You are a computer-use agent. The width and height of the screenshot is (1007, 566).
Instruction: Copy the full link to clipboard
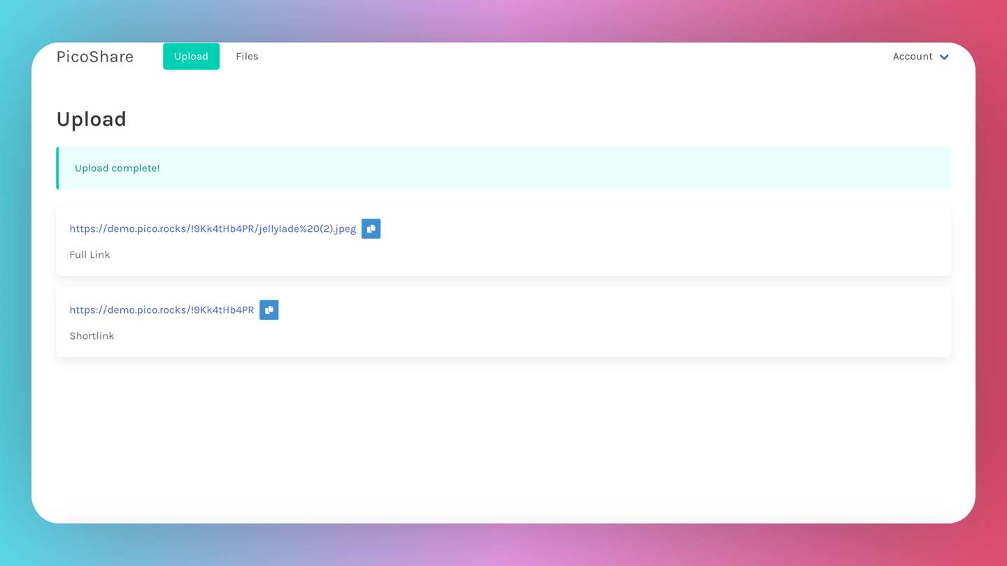[371, 229]
